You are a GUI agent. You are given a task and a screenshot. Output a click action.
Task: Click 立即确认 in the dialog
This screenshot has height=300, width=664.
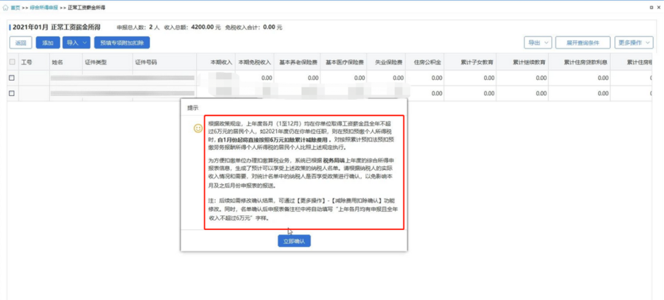click(x=294, y=241)
